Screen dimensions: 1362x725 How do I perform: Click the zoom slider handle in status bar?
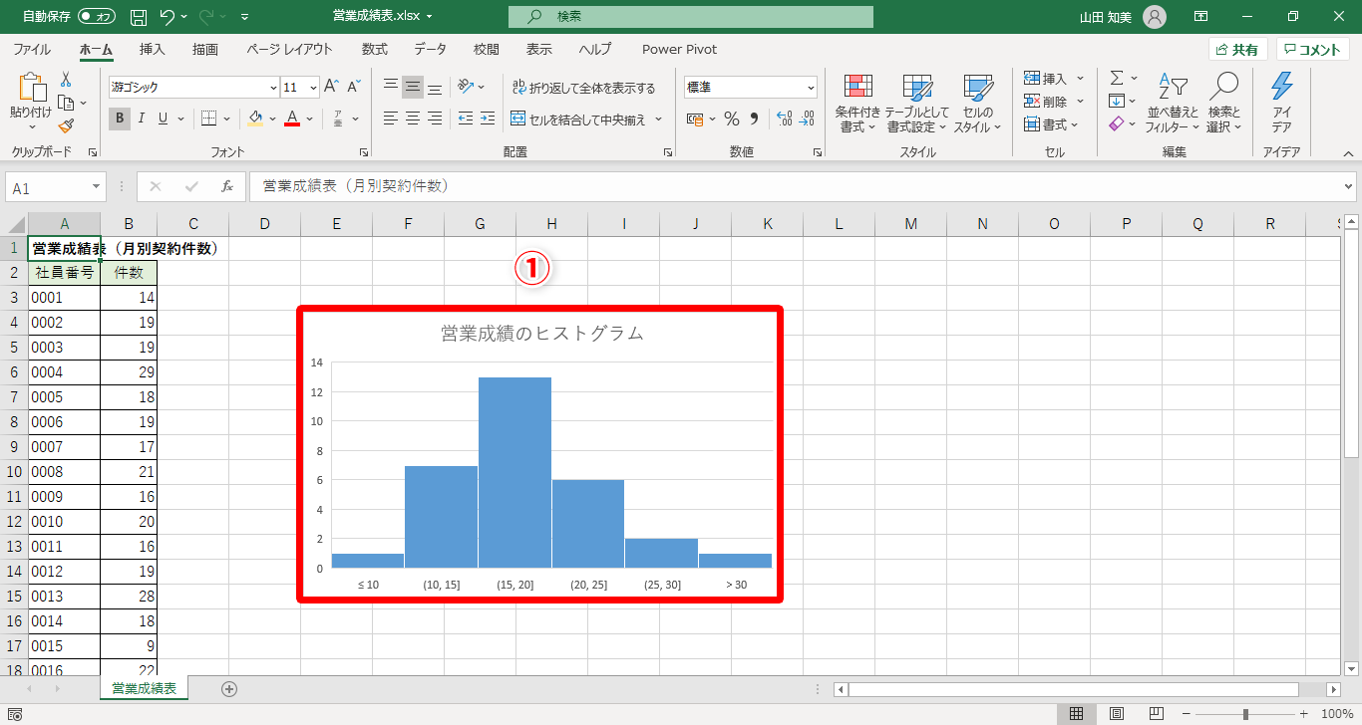(x=1245, y=714)
